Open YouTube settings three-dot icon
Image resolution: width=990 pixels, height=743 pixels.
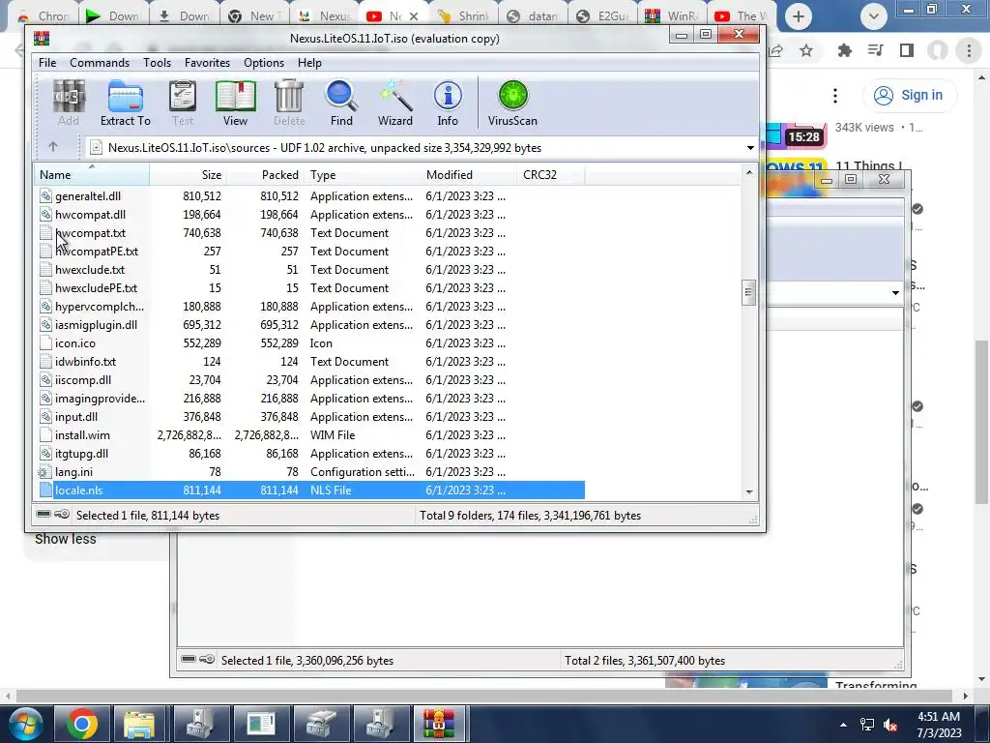[835, 96]
